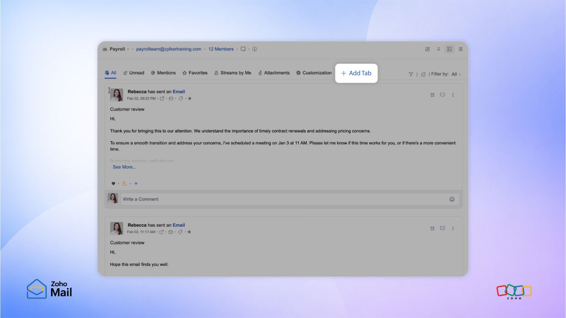Viewport: 566px width, 318px height.
Task: Click the tag icon beside Filter by
Action: [423, 74]
